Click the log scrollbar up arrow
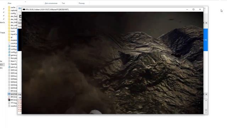The width and height of the screenshot is (227, 128). pyautogui.click(x=206, y=100)
